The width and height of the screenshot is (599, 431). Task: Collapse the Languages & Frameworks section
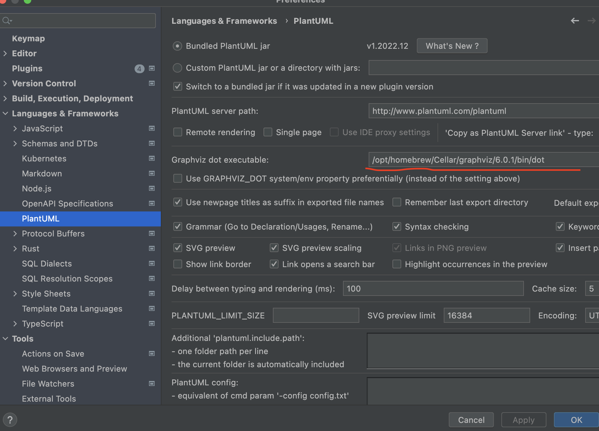(x=5, y=114)
